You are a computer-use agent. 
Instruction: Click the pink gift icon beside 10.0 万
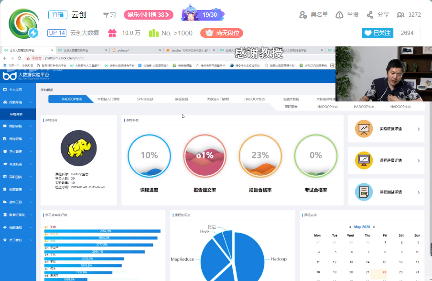click(112, 33)
